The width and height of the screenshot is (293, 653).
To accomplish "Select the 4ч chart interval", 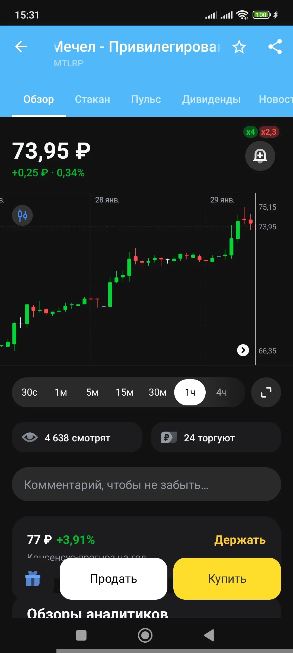I will click(x=221, y=392).
